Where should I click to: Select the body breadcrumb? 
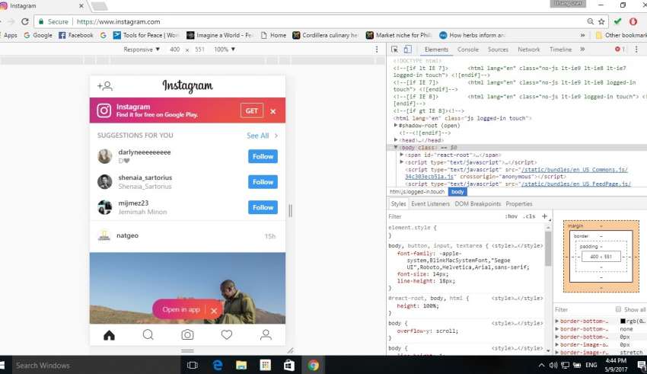pyautogui.click(x=457, y=192)
